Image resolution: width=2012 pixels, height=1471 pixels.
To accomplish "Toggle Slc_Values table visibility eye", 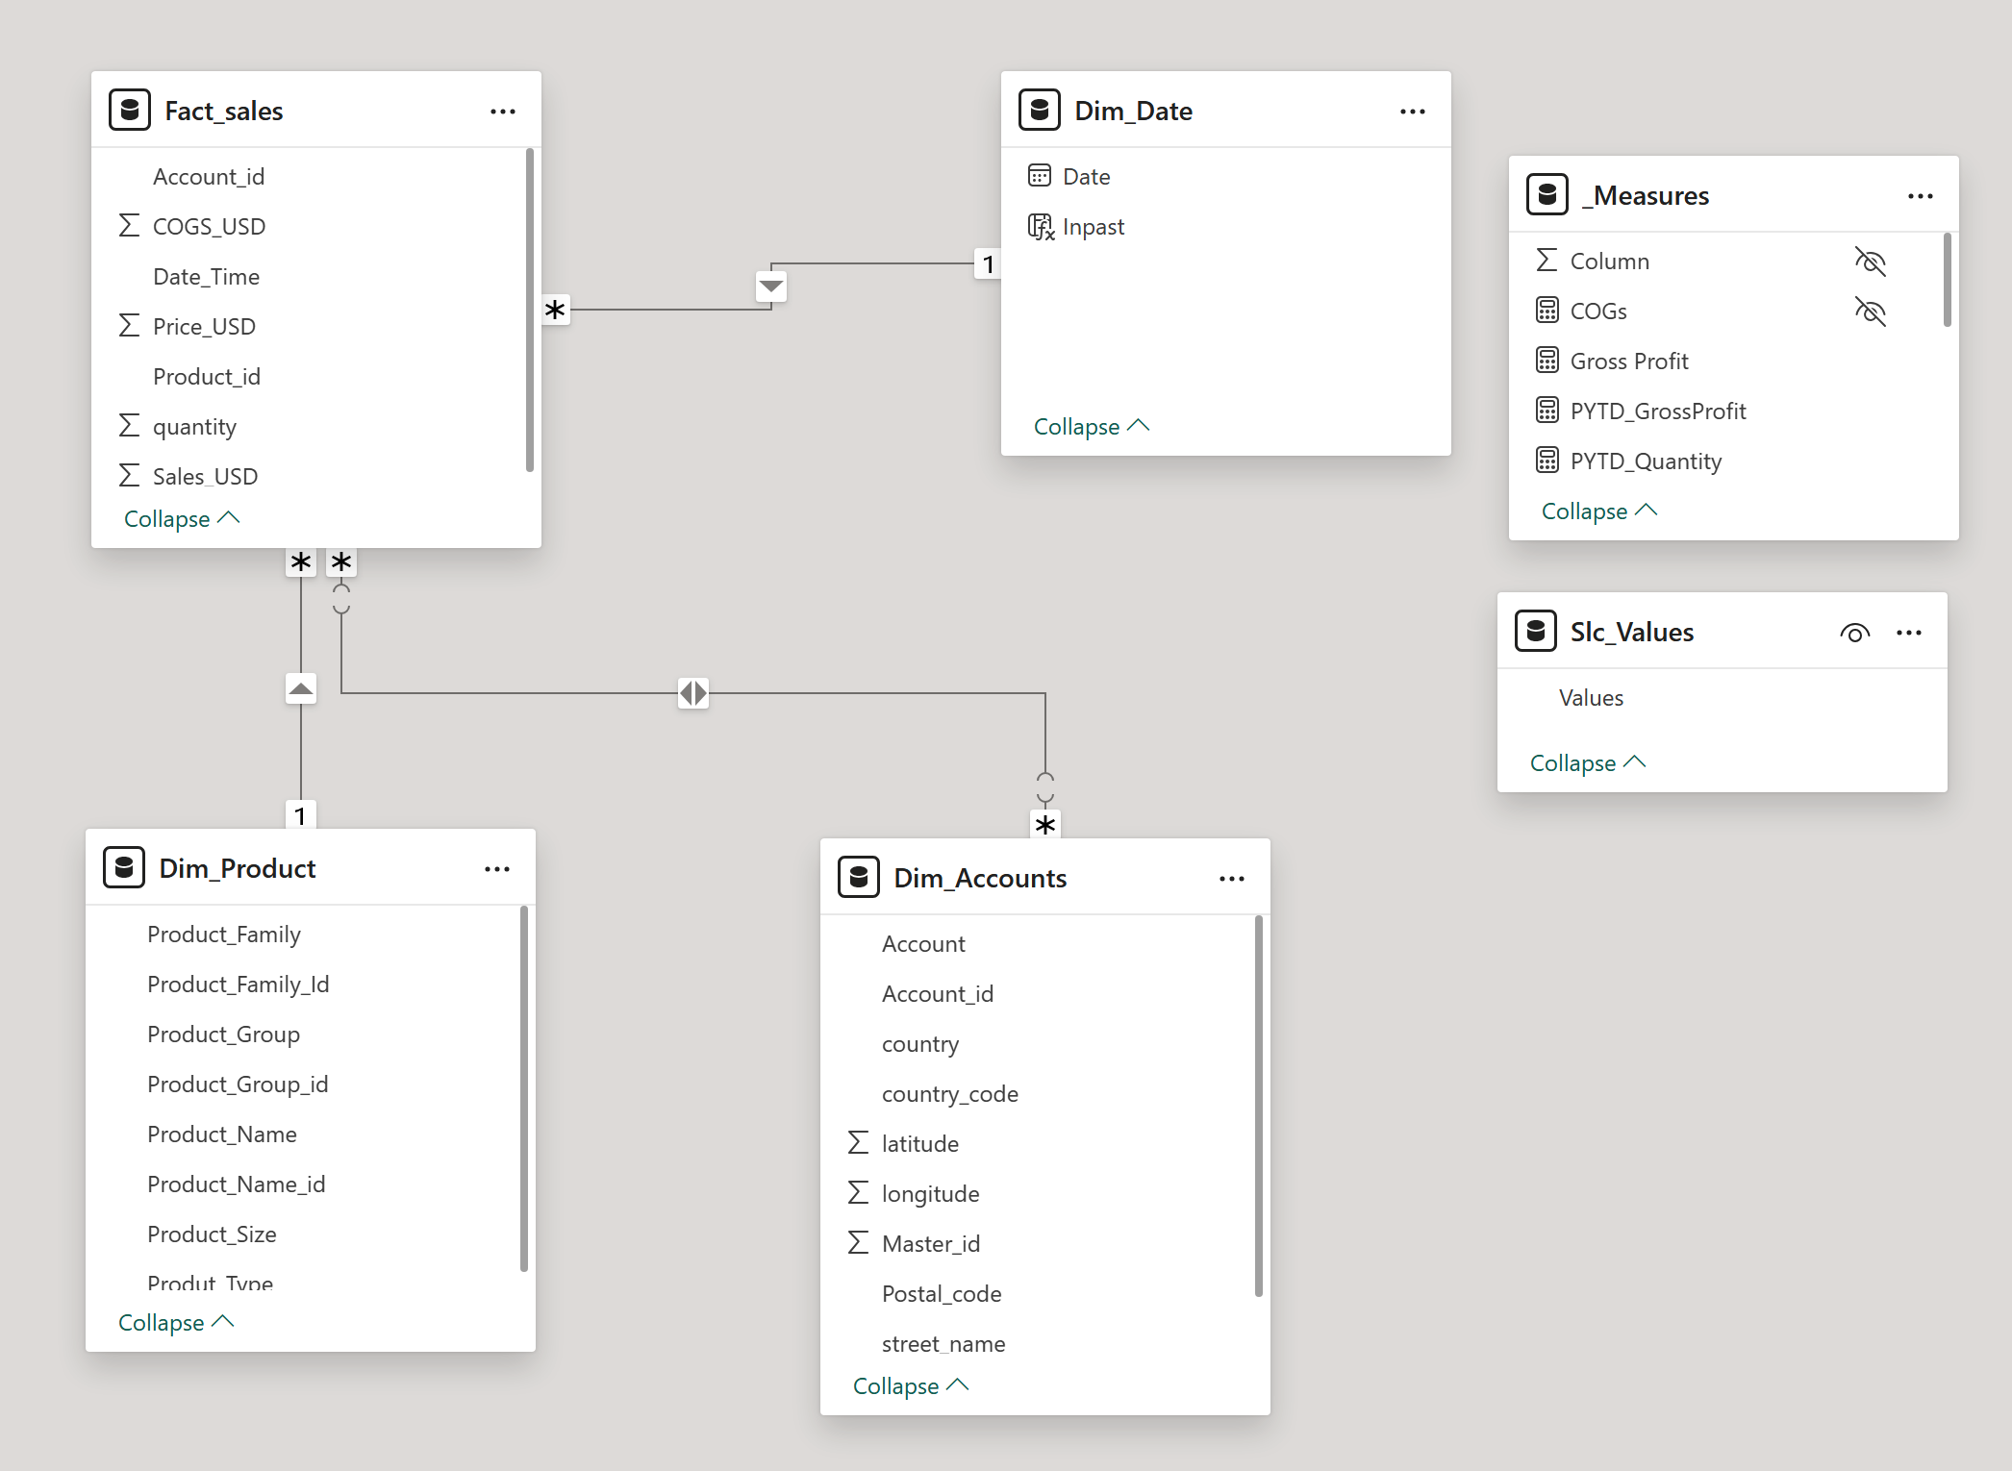I will pyautogui.click(x=1854, y=633).
